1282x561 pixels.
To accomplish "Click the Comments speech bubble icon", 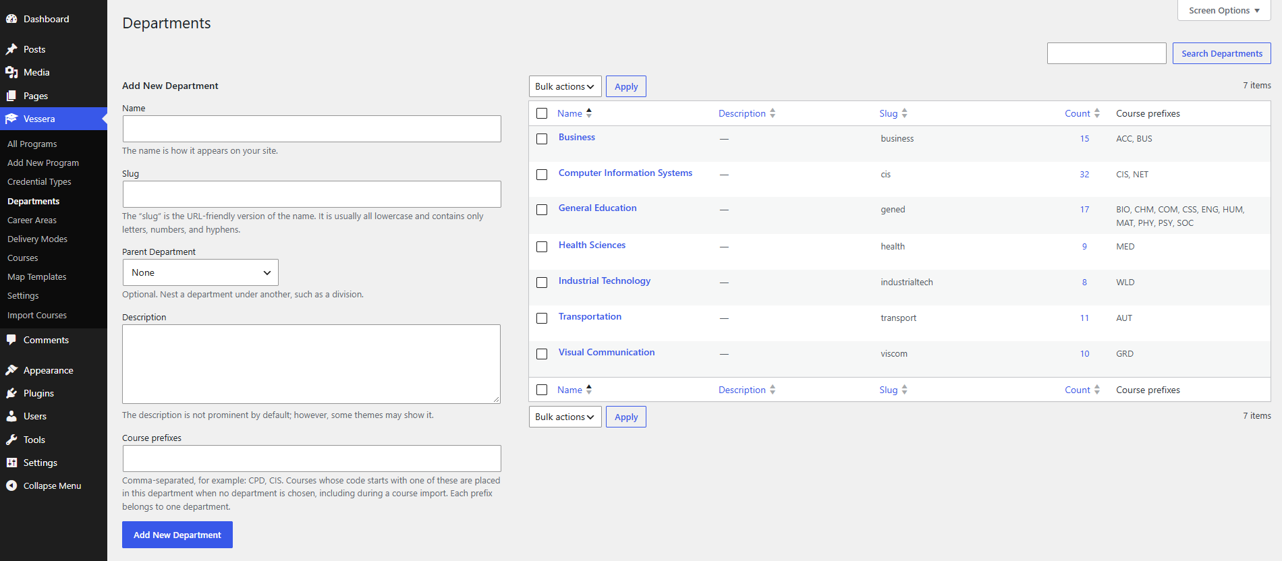I will click(11, 340).
